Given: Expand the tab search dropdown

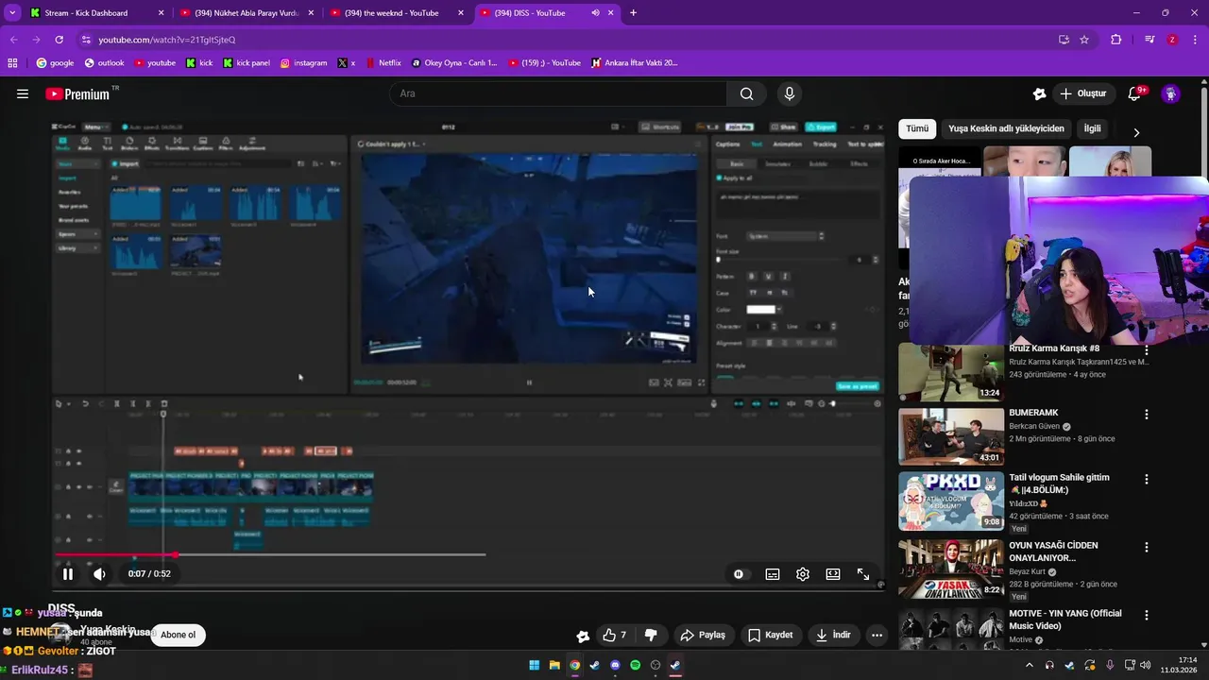Looking at the screenshot, I should pyautogui.click(x=12, y=13).
